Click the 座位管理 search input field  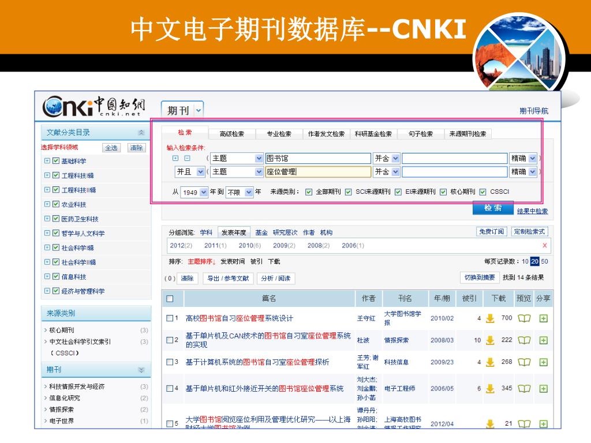pyautogui.click(x=318, y=172)
